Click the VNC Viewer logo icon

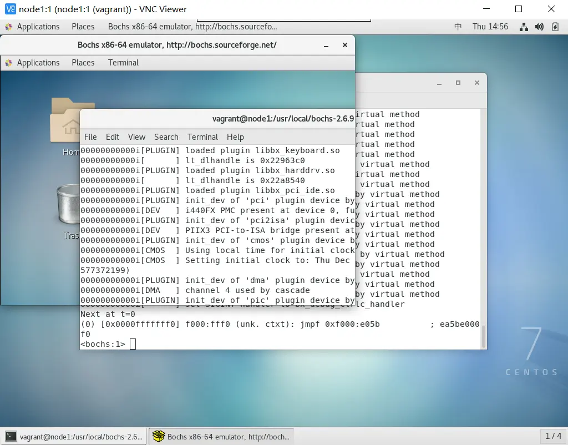tap(11, 9)
